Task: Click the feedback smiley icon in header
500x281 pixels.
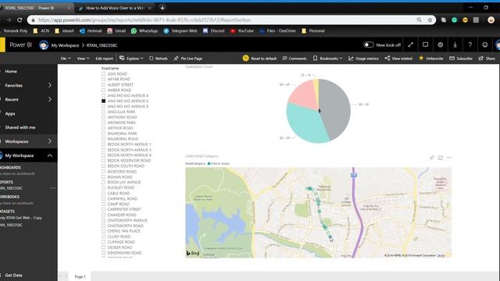Action: click(485, 45)
